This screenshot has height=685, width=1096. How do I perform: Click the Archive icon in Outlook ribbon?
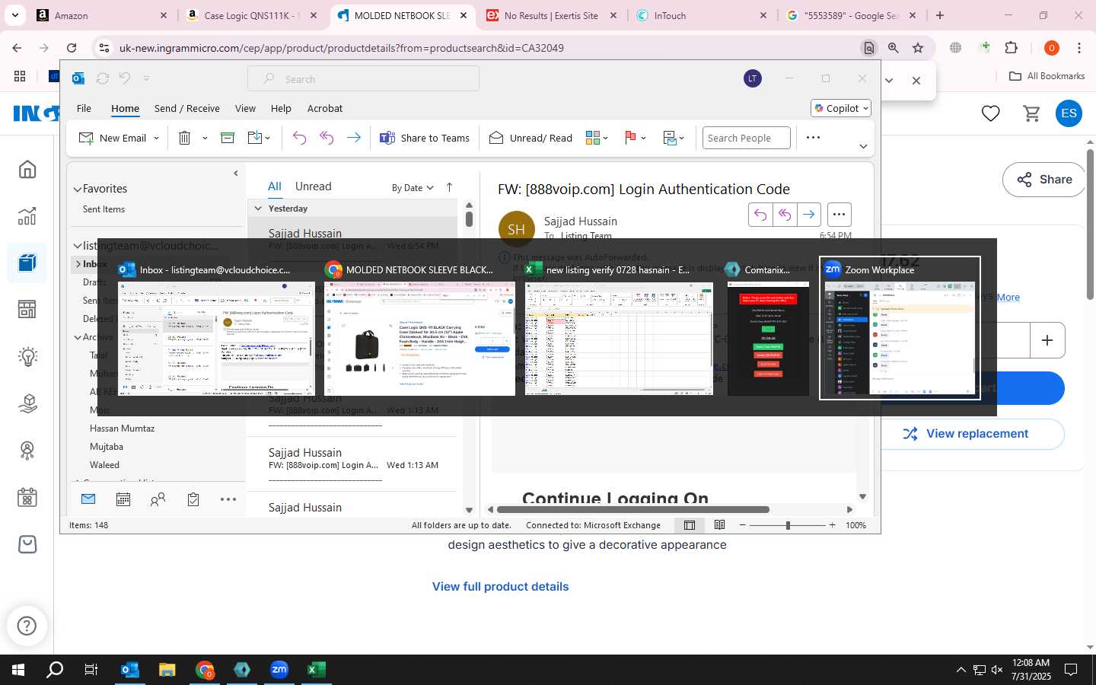pos(227,138)
